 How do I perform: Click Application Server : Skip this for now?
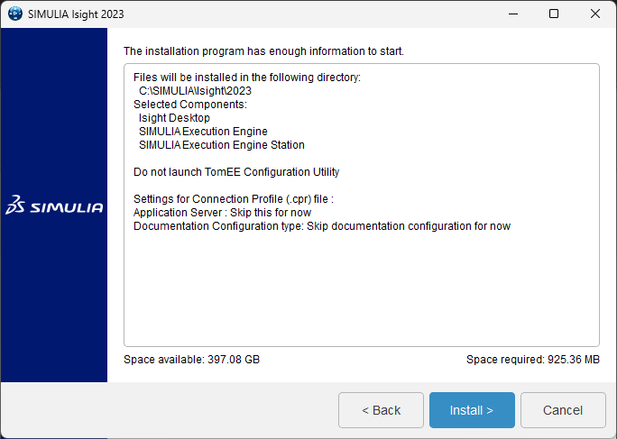[222, 213]
